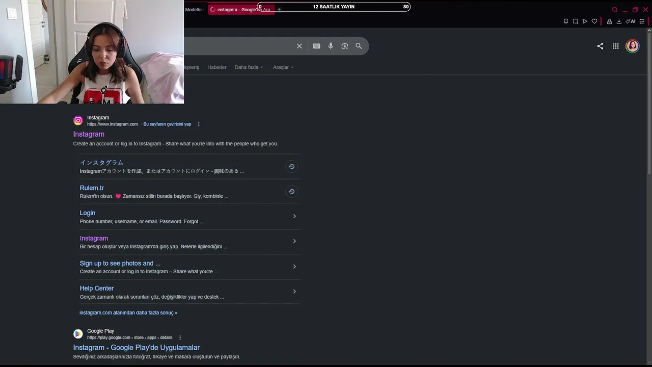Expand the 'Araçlar' tools dropdown
652x367 pixels.
283,67
